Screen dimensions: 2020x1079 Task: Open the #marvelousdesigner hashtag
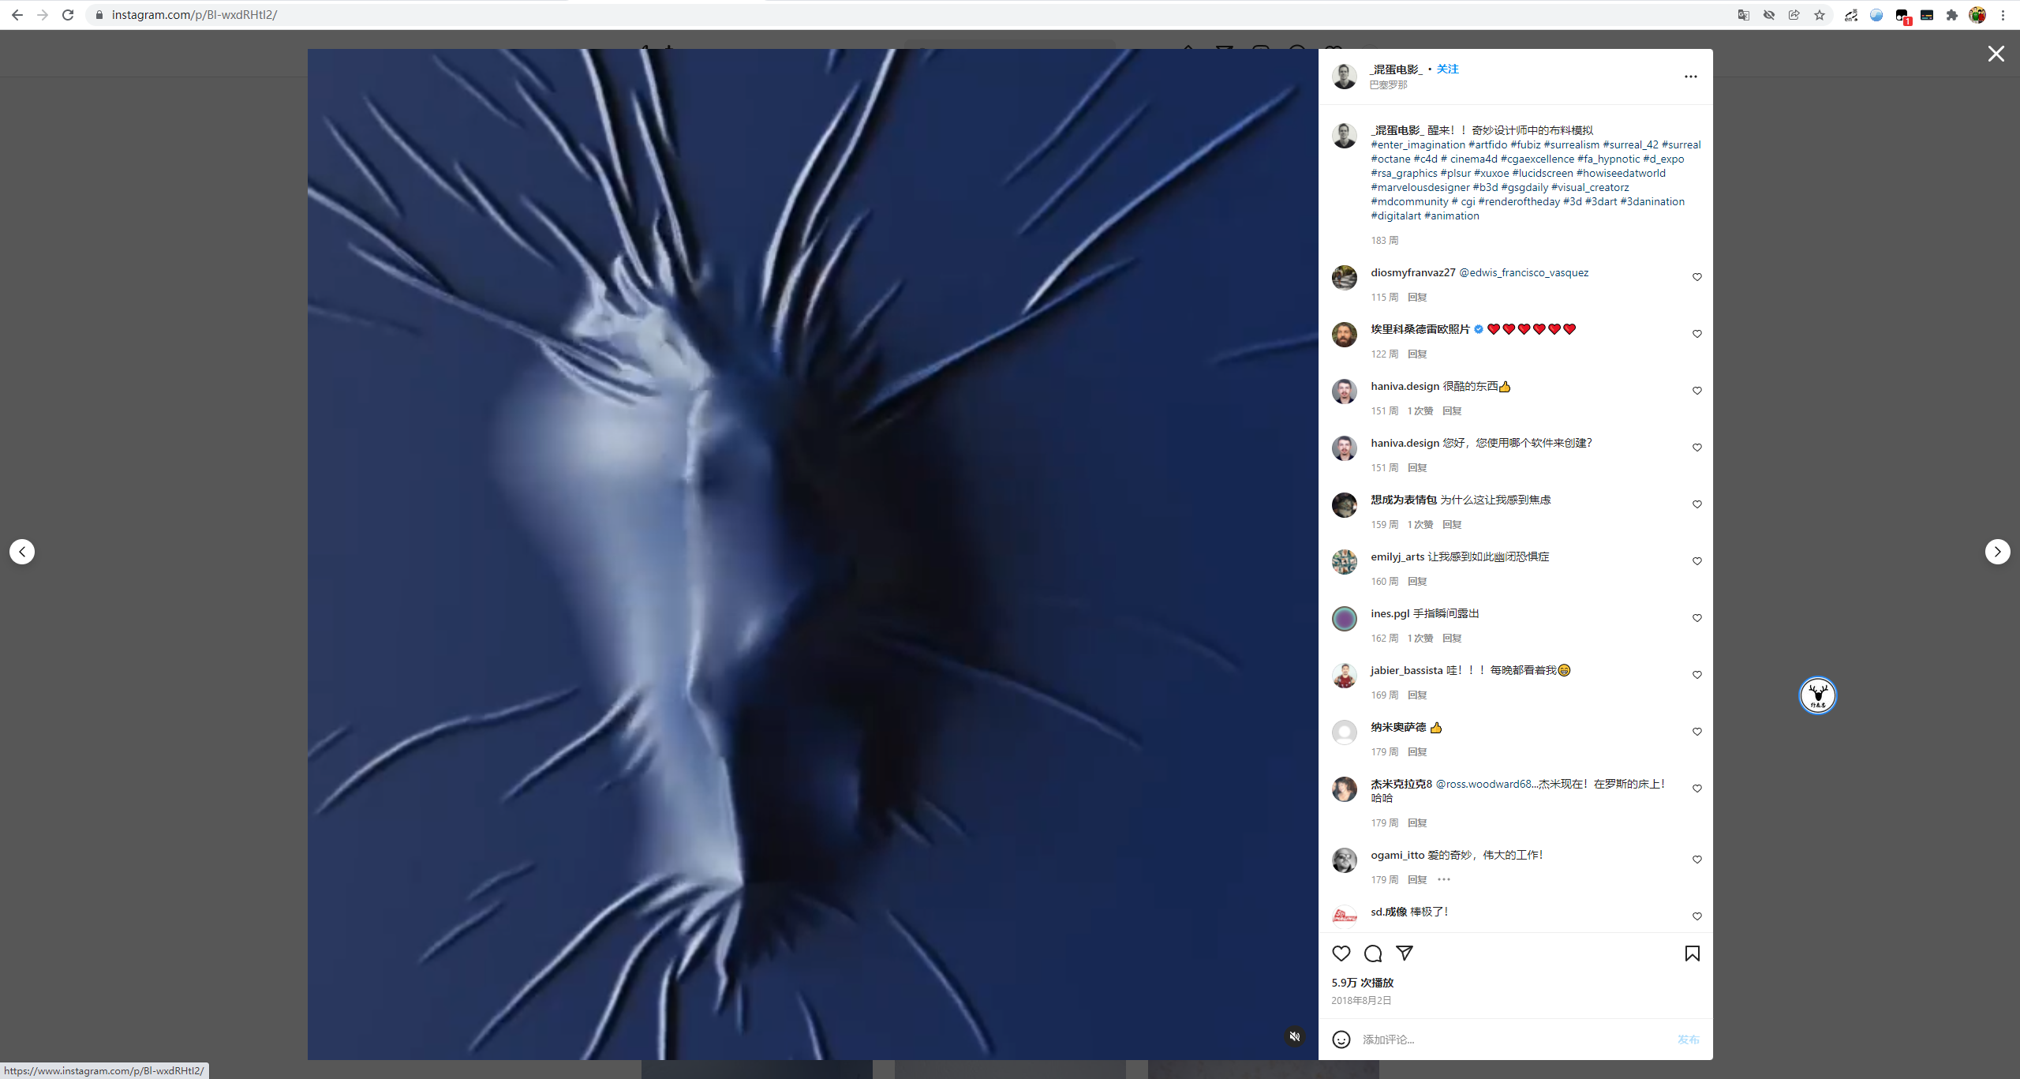(1420, 188)
